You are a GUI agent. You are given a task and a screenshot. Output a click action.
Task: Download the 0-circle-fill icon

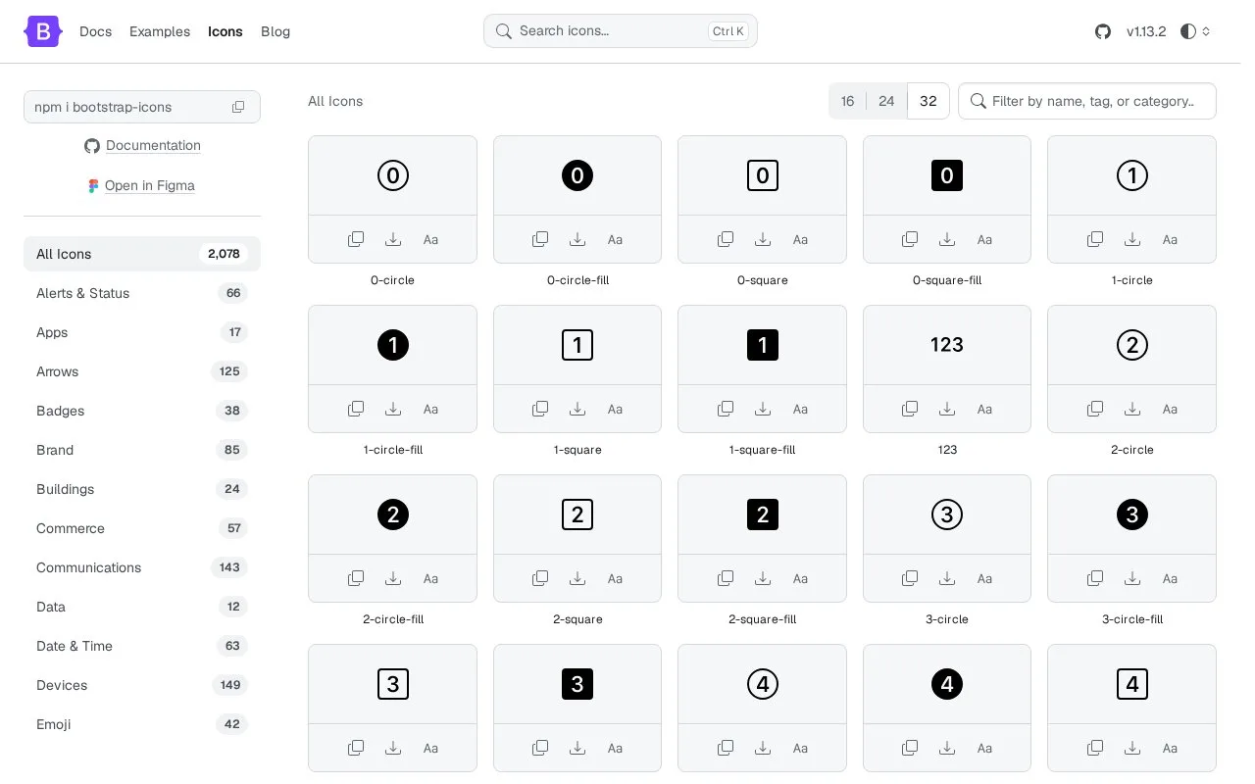pos(577,239)
